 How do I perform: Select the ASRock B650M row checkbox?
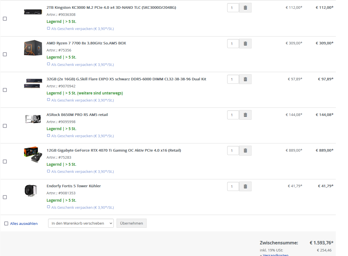pos(5,126)
